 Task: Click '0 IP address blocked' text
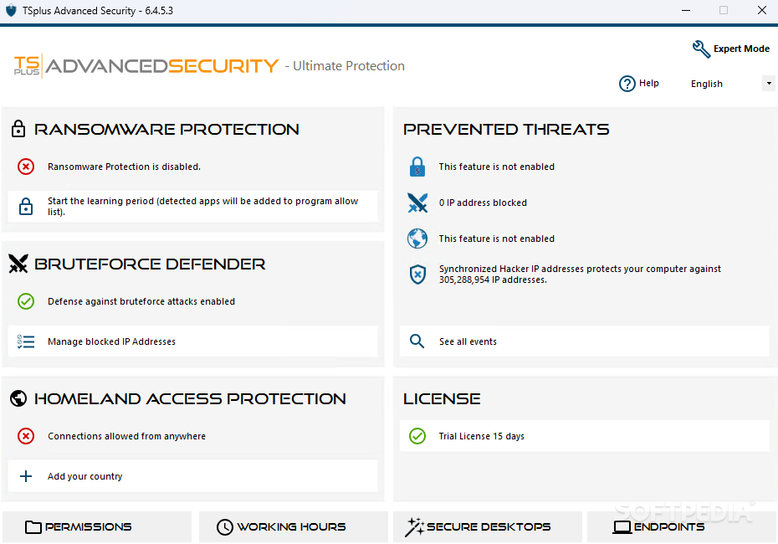[x=483, y=203]
